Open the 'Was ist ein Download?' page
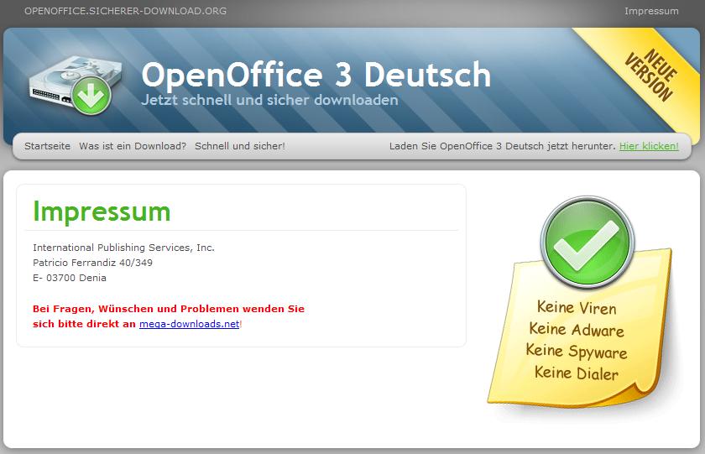Image resolution: width=705 pixels, height=454 pixels. [x=133, y=146]
